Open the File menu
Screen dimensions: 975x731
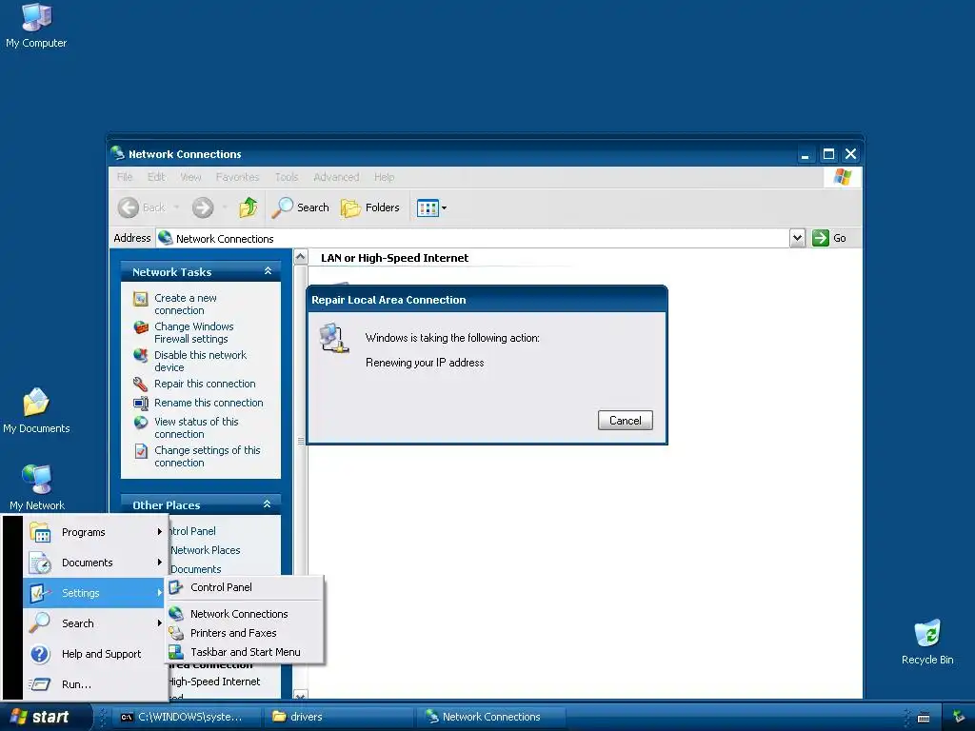[x=125, y=177]
